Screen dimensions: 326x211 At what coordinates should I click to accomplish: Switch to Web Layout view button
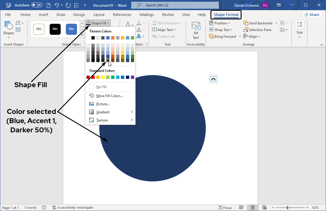264,208
